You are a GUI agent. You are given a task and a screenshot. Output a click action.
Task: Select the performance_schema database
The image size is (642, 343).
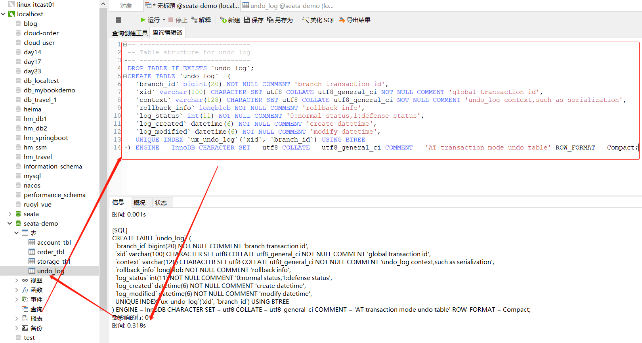pyautogui.click(x=54, y=195)
